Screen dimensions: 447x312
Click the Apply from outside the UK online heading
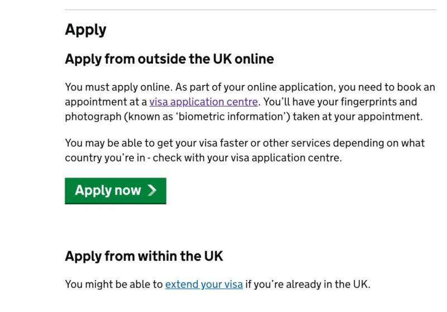(x=169, y=59)
